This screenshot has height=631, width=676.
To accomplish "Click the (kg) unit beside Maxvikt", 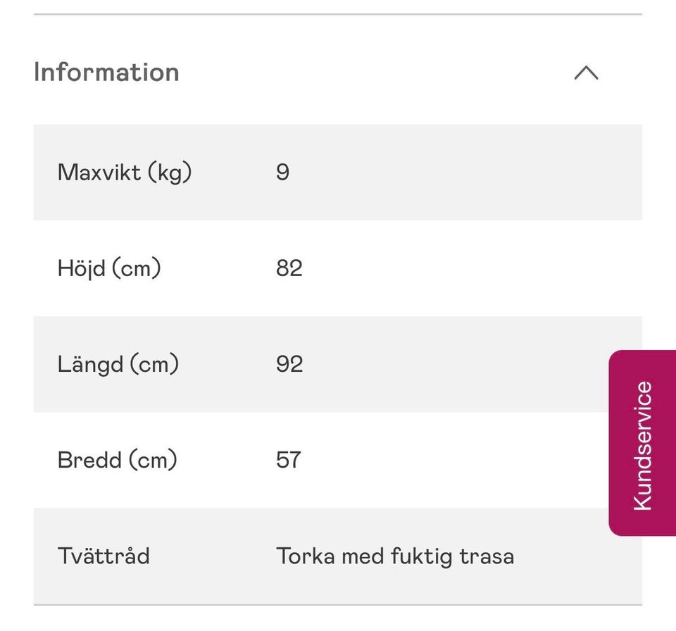I will click(170, 173).
